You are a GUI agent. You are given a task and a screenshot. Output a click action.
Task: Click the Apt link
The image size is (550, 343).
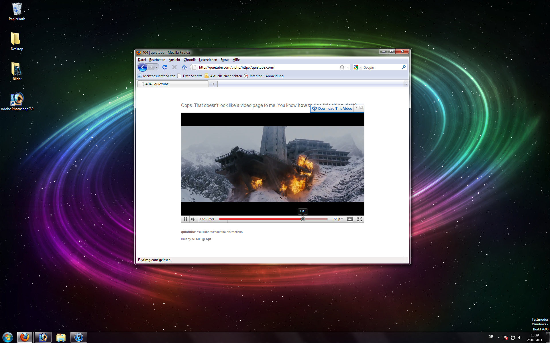(x=208, y=239)
